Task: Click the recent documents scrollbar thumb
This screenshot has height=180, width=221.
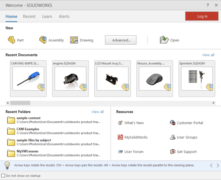Action: [x=20, y=103]
